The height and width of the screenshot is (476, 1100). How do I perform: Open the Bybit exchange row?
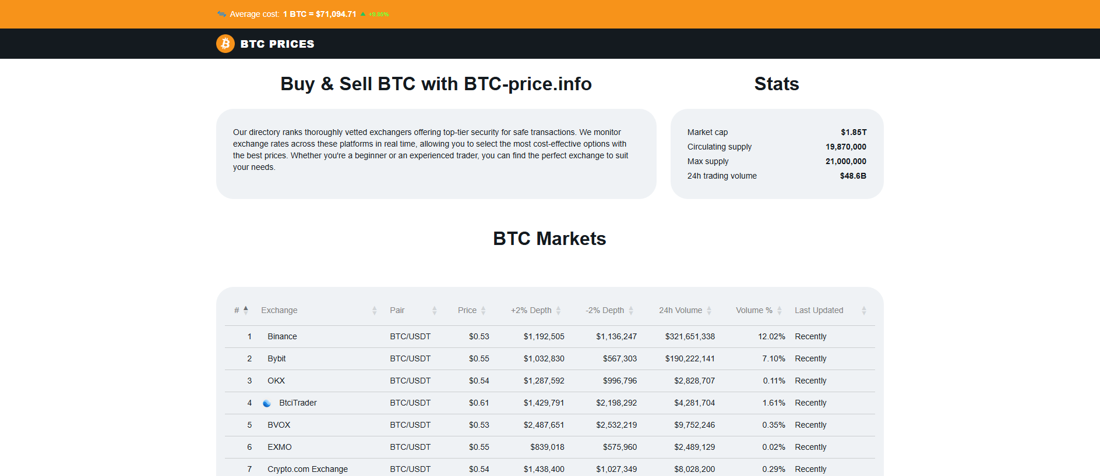coord(550,359)
